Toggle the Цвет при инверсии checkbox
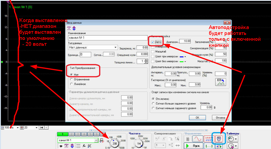The width and height of the screenshot is (271, 149). pyautogui.click(x=153, y=56)
